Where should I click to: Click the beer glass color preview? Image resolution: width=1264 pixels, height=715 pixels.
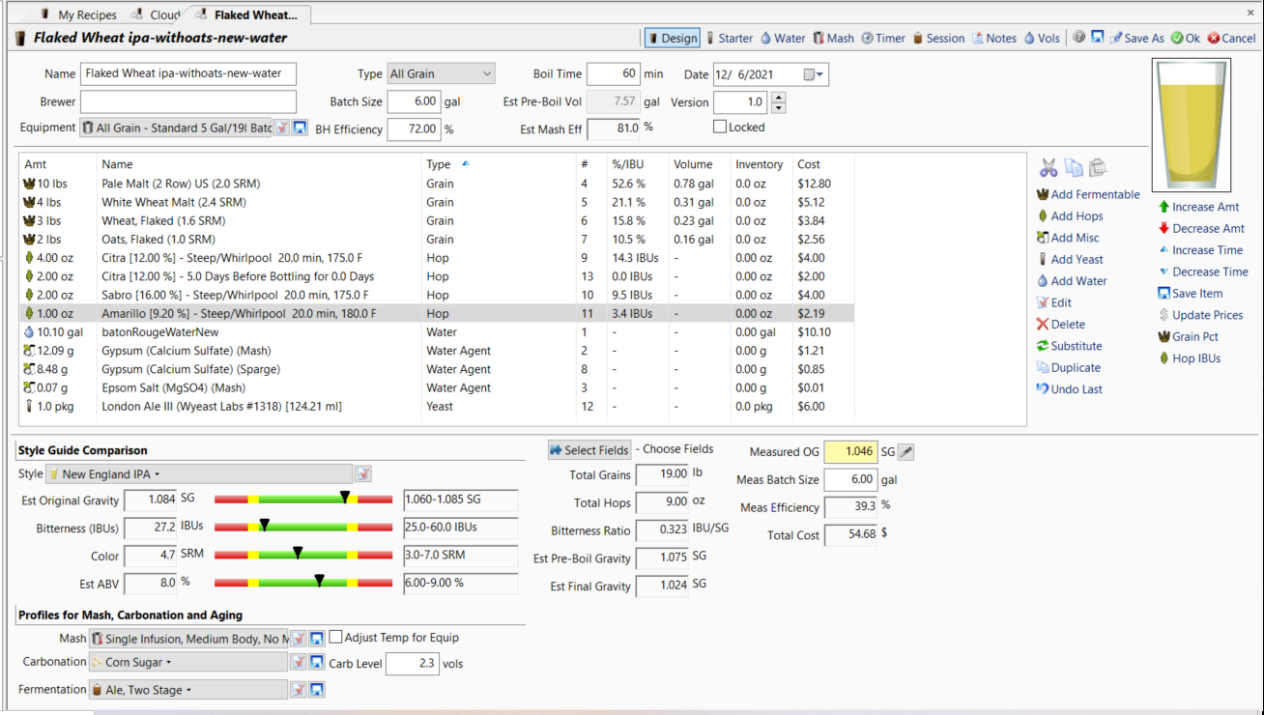(1192, 125)
